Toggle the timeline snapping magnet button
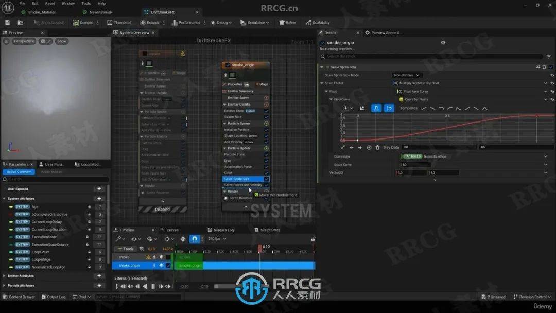Image resolution: width=556 pixels, height=313 pixels. (194, 239)
